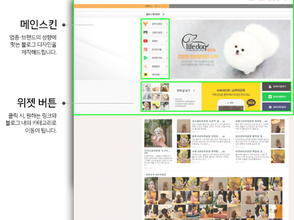294x220 pixels.
Task: Expand the chevron next to 고양이 분양
Action: point(167,33)
